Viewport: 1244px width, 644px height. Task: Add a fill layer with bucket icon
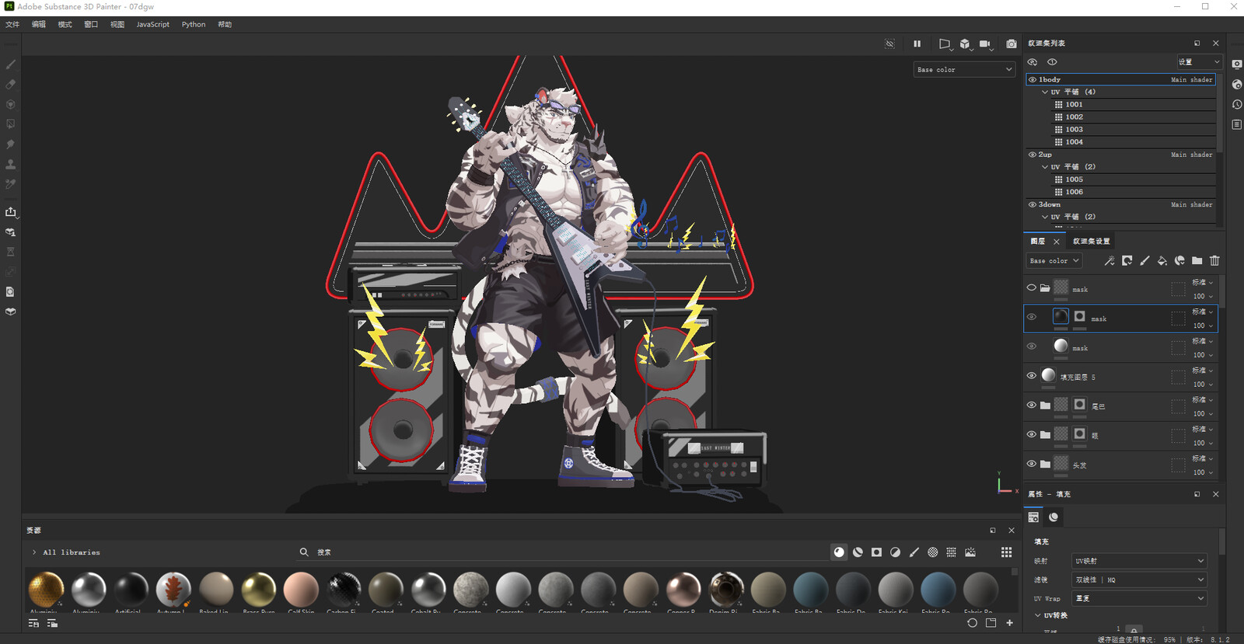point(1162,261)
